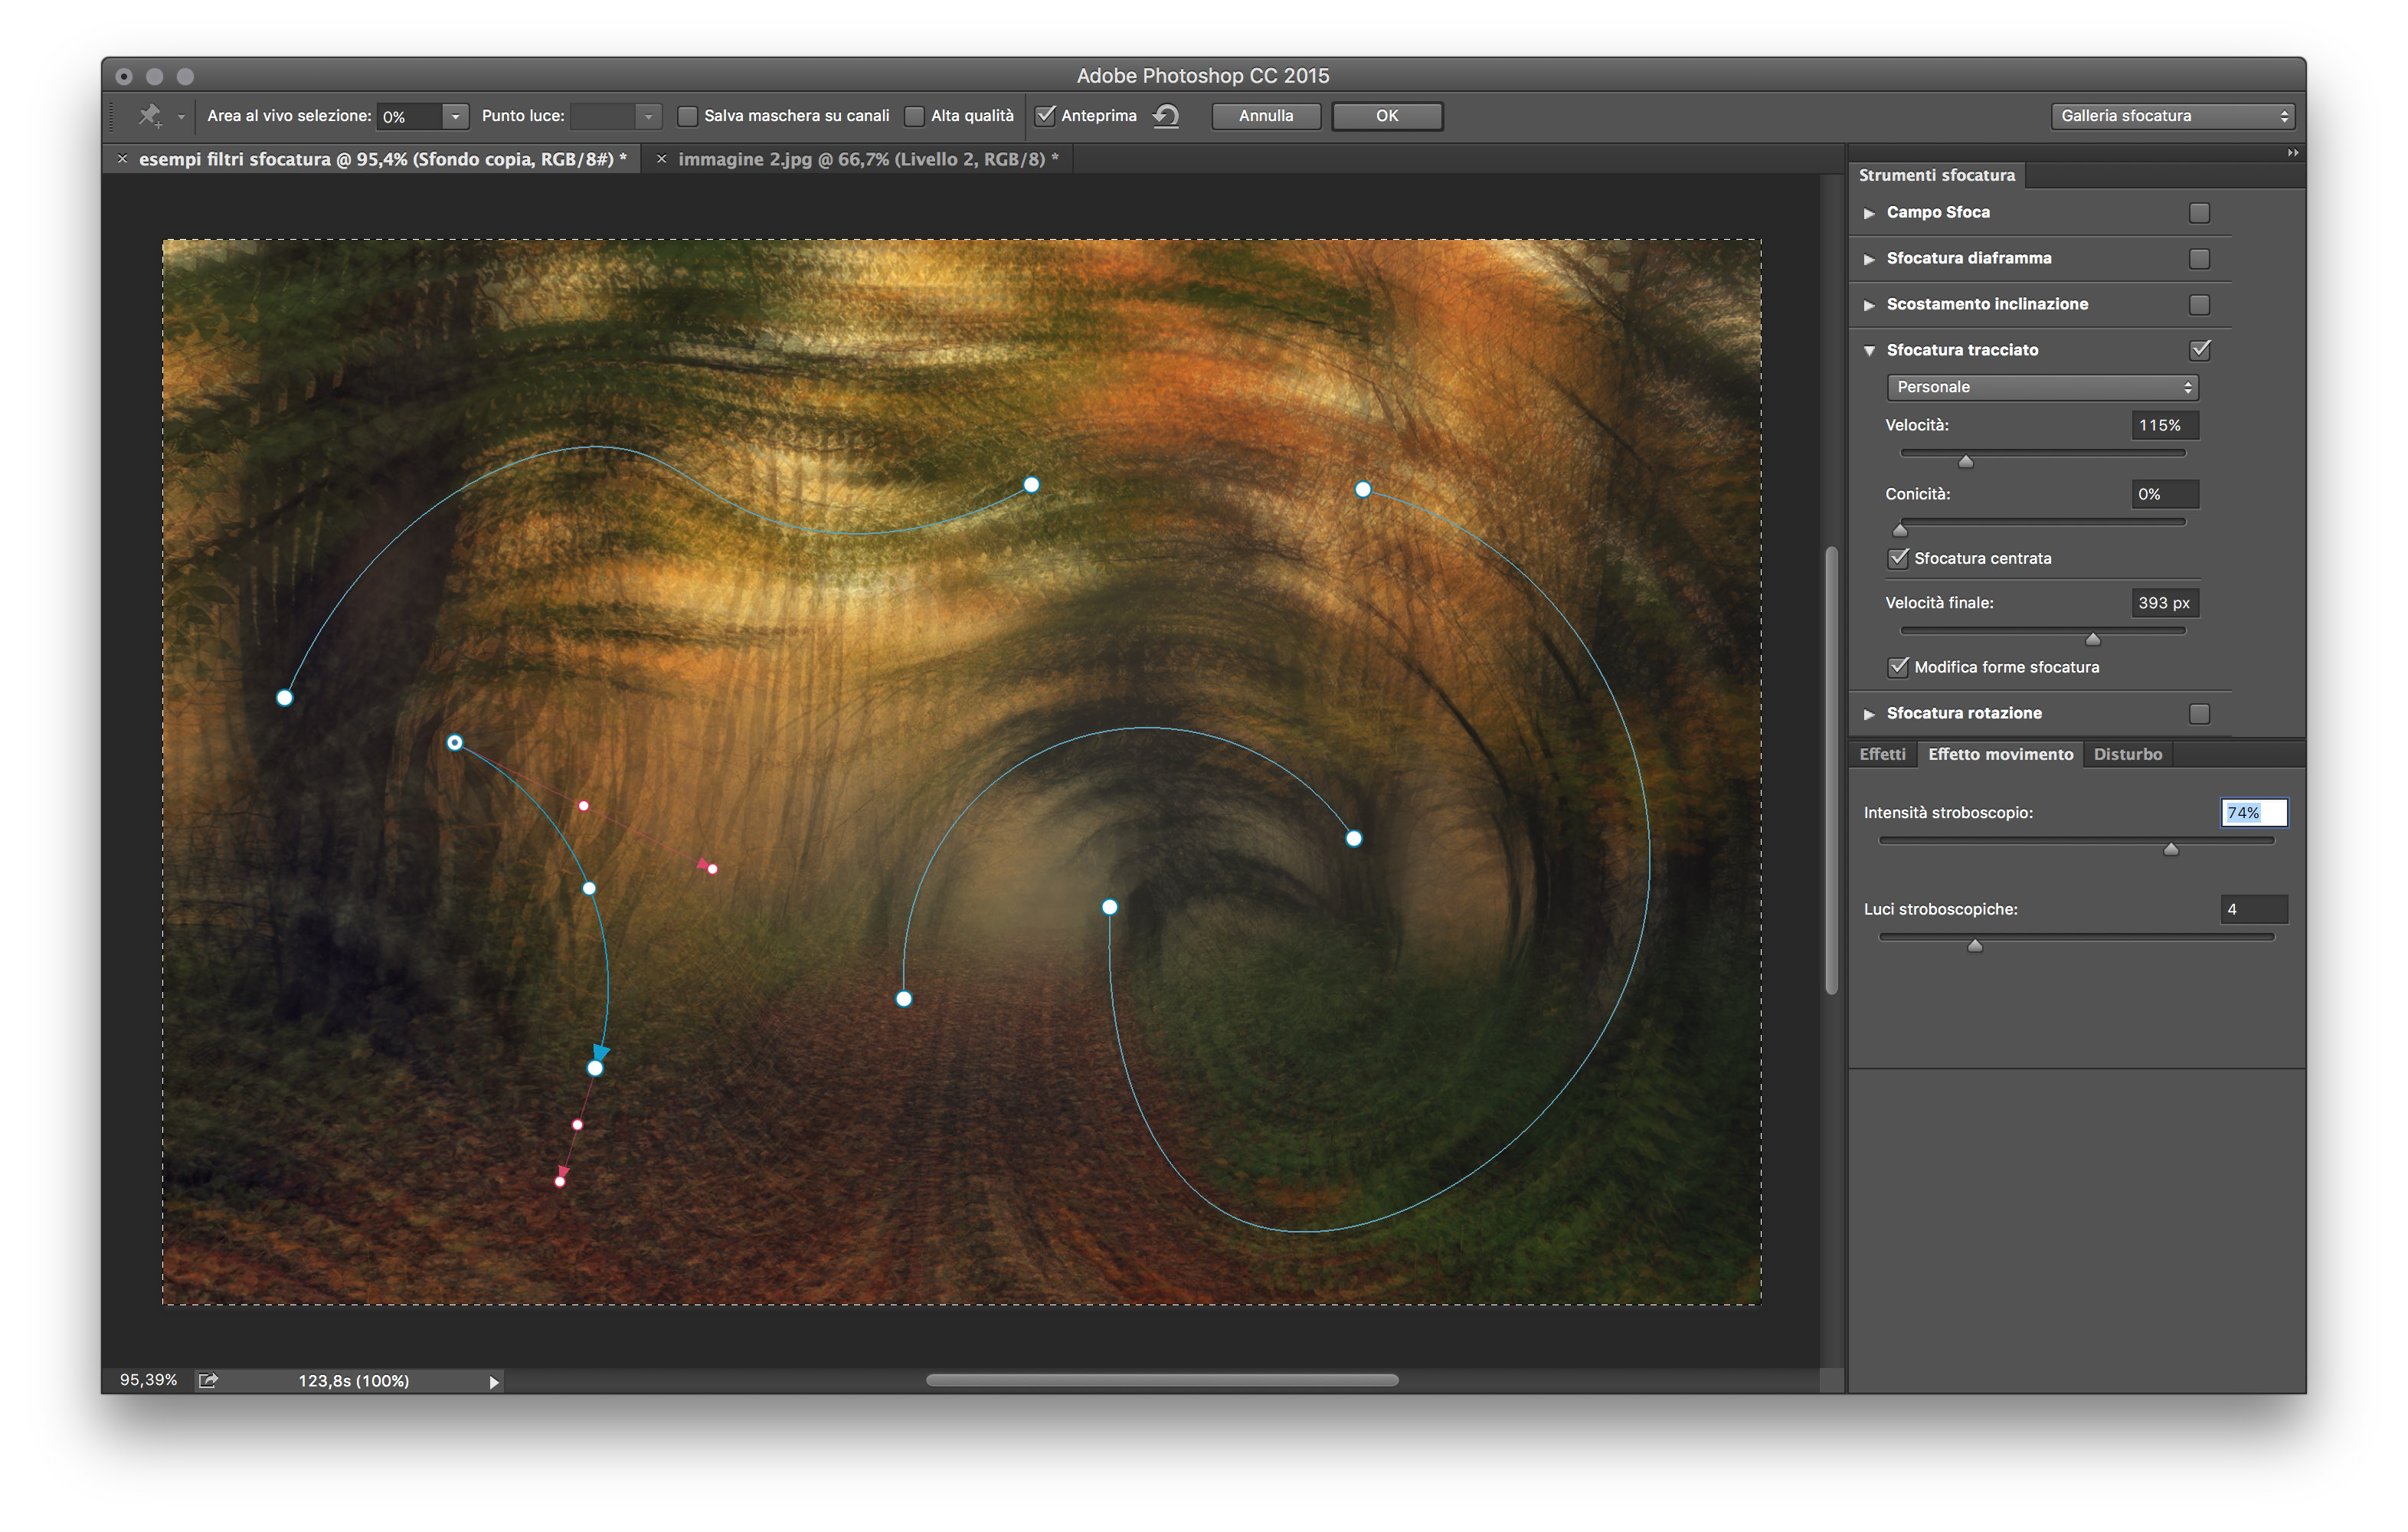The image size is (2408, 1532).
Task: Expand the Campo Sfoca section
Action: pos(1869,213)
